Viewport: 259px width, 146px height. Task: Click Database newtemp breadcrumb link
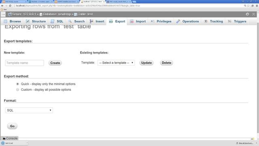pyautogui.click(x=57, y=14)
